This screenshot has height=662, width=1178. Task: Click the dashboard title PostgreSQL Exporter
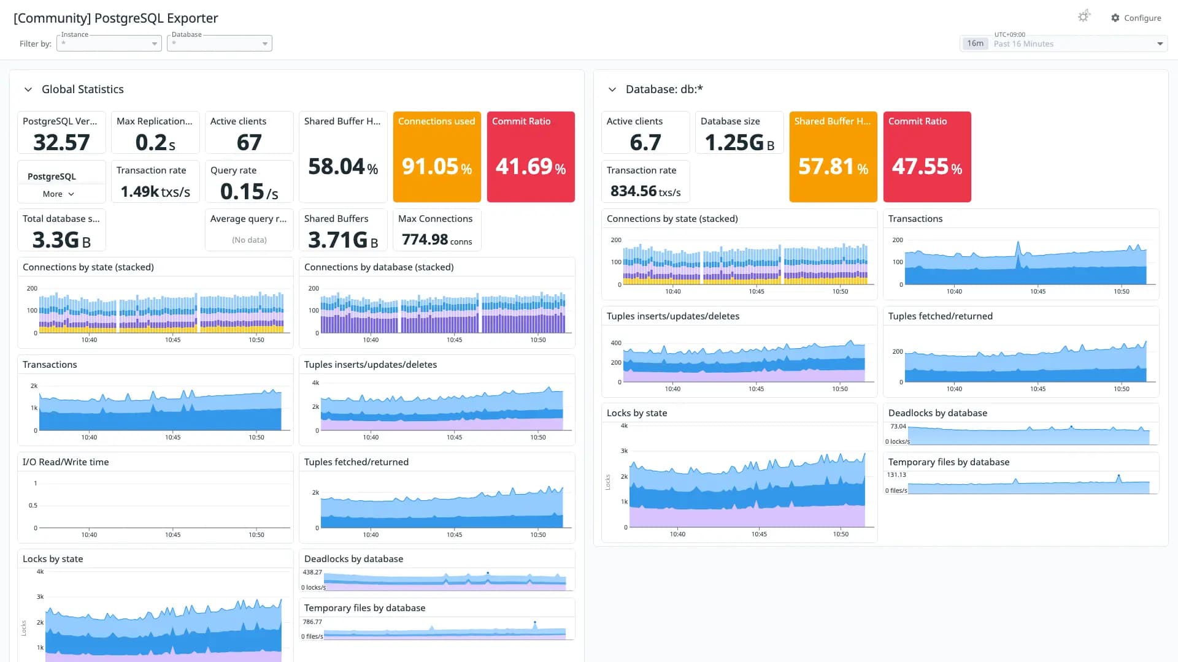[116, 18]
